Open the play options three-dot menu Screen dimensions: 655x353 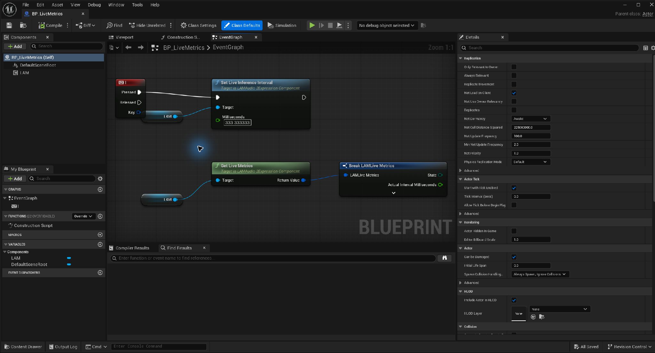point(348,25)
